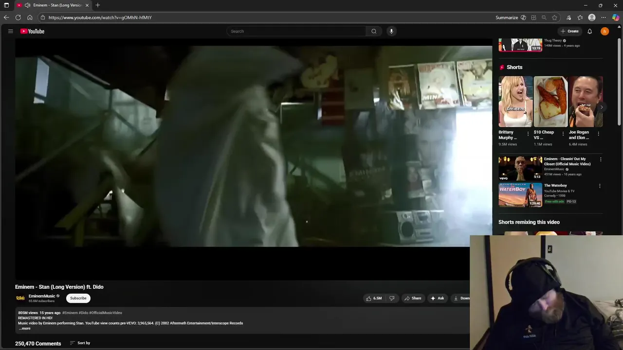Open $10 Cheap VS short thumbnail
623x350 pixels.
click(550, 102)
